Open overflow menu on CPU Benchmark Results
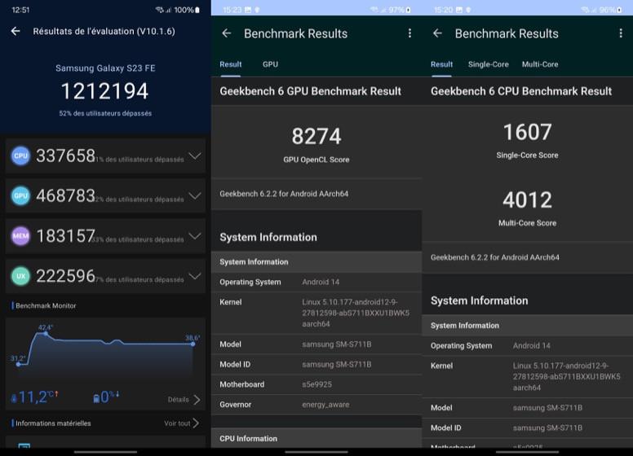Viewport: 633px width, 456px height. coord(621,33)
